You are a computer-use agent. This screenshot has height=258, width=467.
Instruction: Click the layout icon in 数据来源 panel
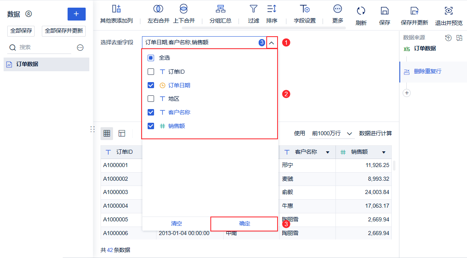point(459,38)
